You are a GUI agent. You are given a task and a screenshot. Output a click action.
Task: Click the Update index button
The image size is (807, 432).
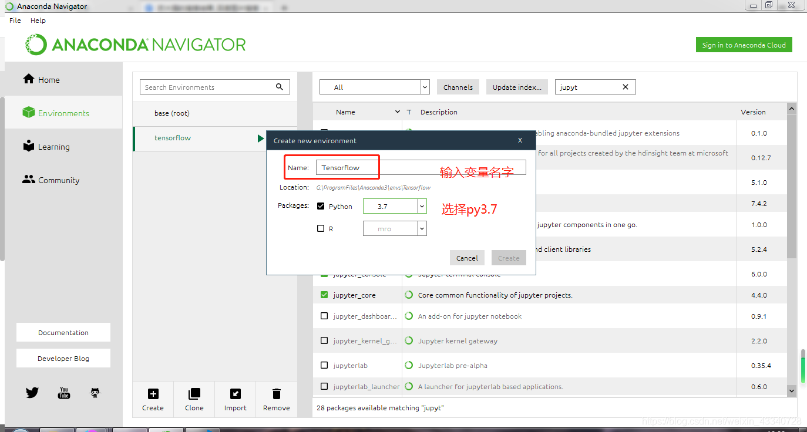[x=517, y=87]
